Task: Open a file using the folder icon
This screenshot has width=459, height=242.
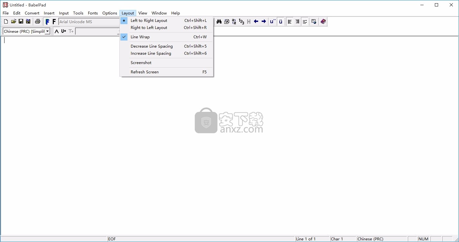Action: click(x=14, y=22)
